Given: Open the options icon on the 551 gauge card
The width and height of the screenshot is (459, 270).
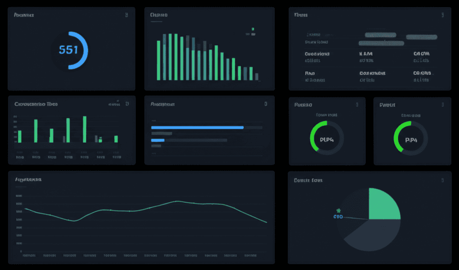Looking at the screenshot, I should point(127,15).
